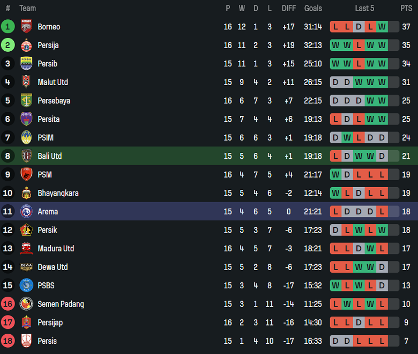Open the Persib club crest

click(26, 64)
